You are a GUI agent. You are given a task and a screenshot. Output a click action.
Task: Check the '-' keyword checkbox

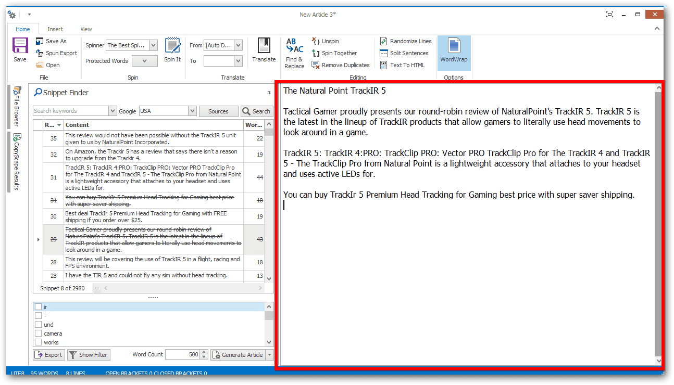pos(38,316)
